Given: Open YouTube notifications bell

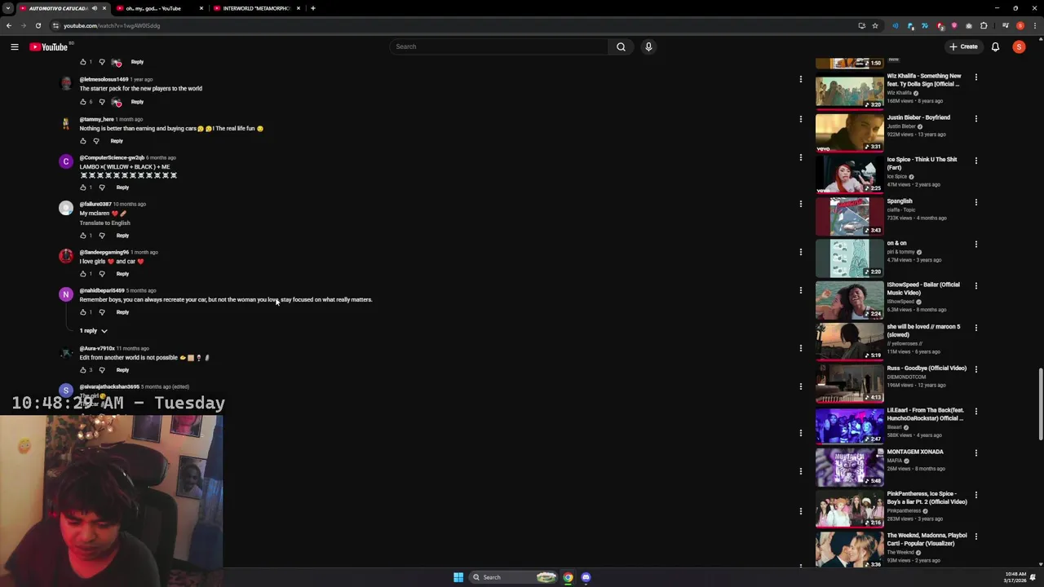Looking at the screenshot, I should [995, 46].
